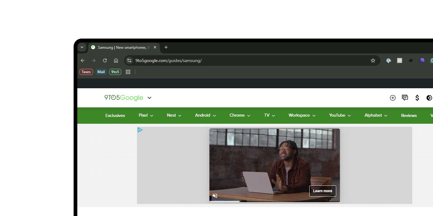The image size is (433, 216).
Task: Click the Learn more ad button
Action: pos(323,191)
